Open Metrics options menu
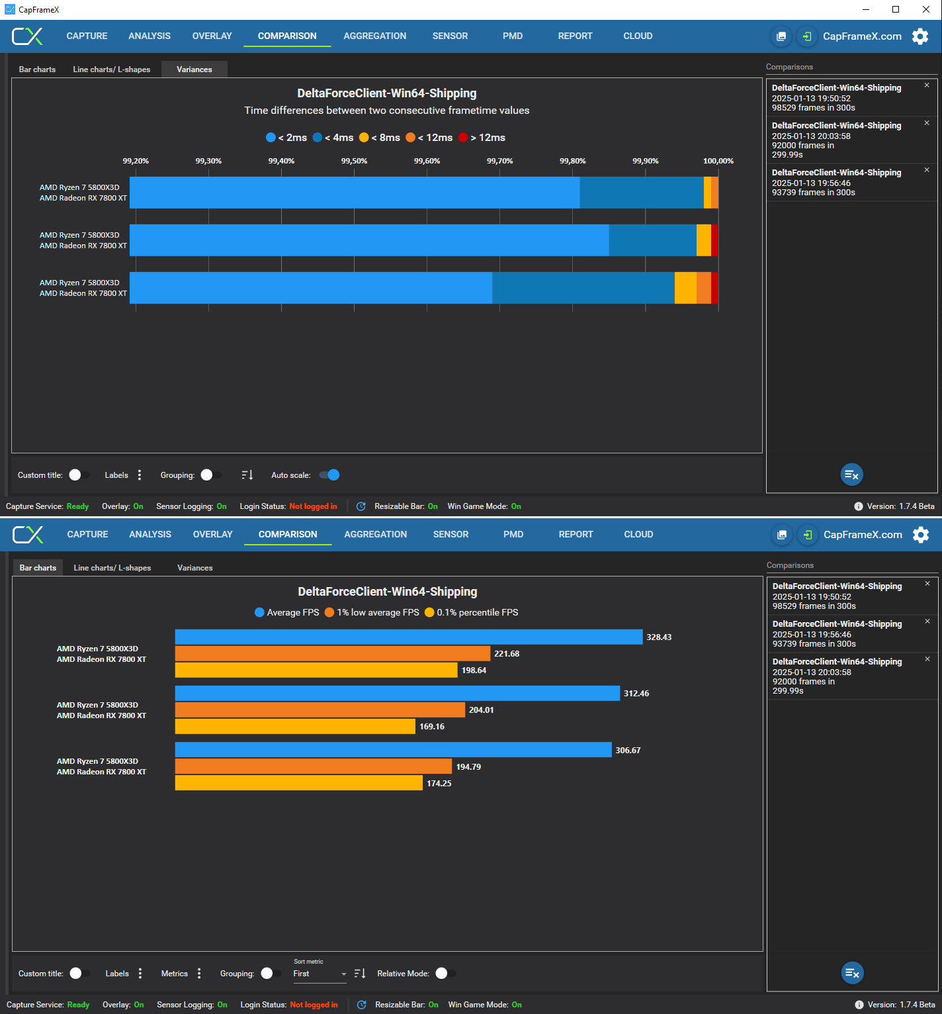This screenshot has width=942, height=1014. click(199, 974)
